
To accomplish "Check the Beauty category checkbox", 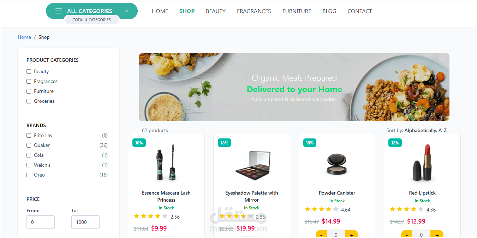I will click(x=29, y=72).
